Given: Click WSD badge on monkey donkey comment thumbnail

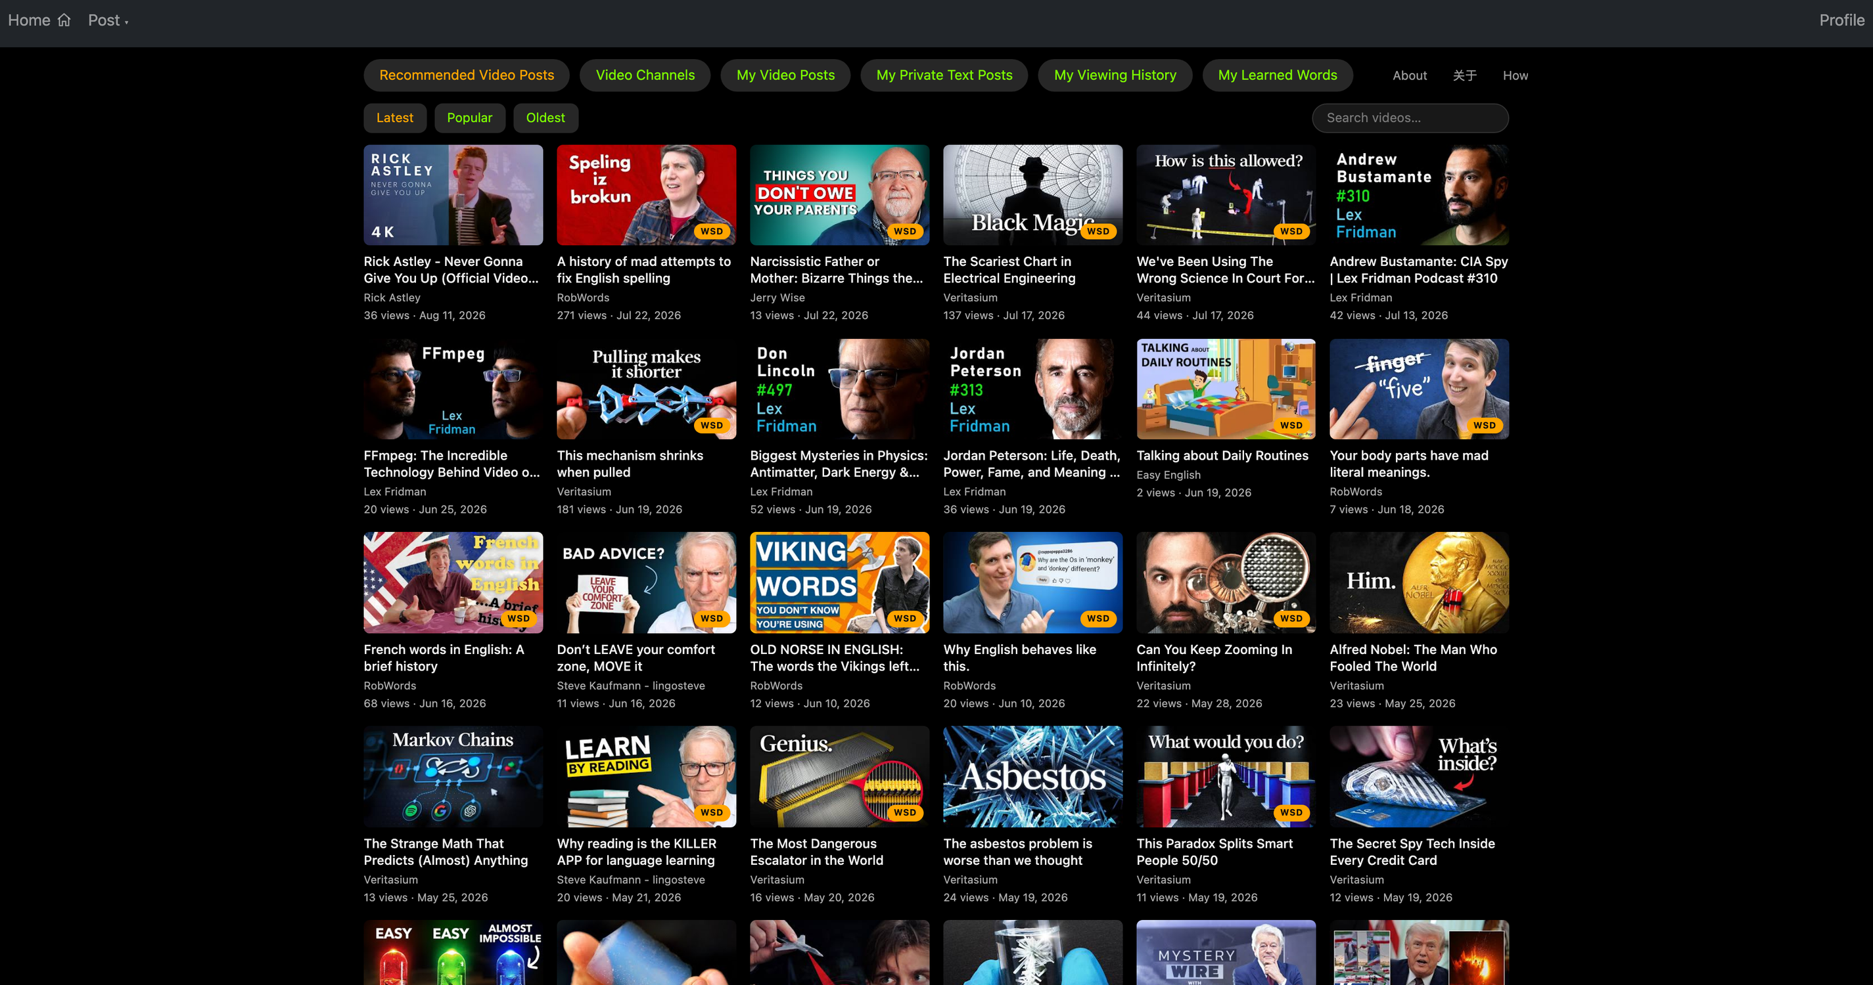Looking at the screenshot, I should [1098, 618].
